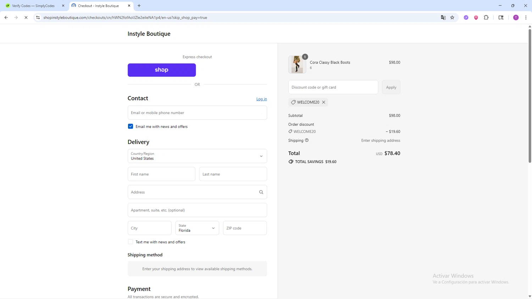Click the Email or mobile phone field

(x=197, y=113)
